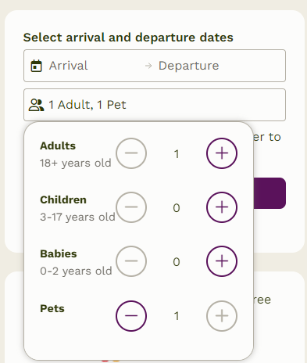Viewport: 307px width, 363px height.
Task: Click the Children minus button
Action: (x=131, y=207)
